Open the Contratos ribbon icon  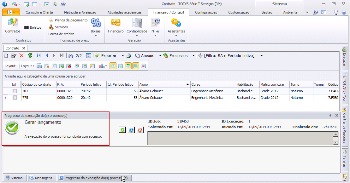(13, 26)
